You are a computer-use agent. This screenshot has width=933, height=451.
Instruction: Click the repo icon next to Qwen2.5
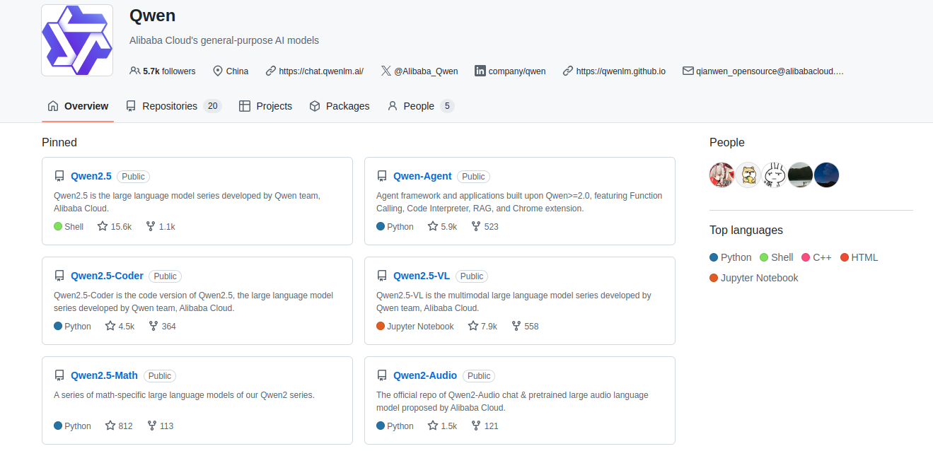pyautogui.click(x=59, y=176)
